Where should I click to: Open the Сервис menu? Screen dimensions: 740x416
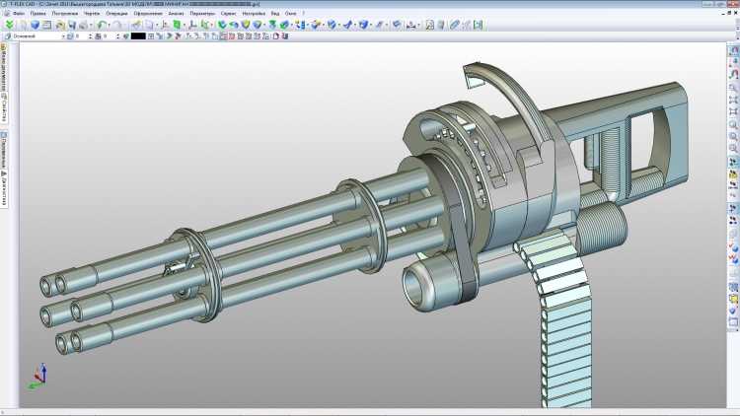coord(229,14)
